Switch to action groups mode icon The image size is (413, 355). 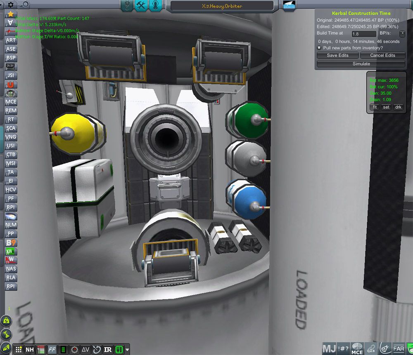pos(127,5)
